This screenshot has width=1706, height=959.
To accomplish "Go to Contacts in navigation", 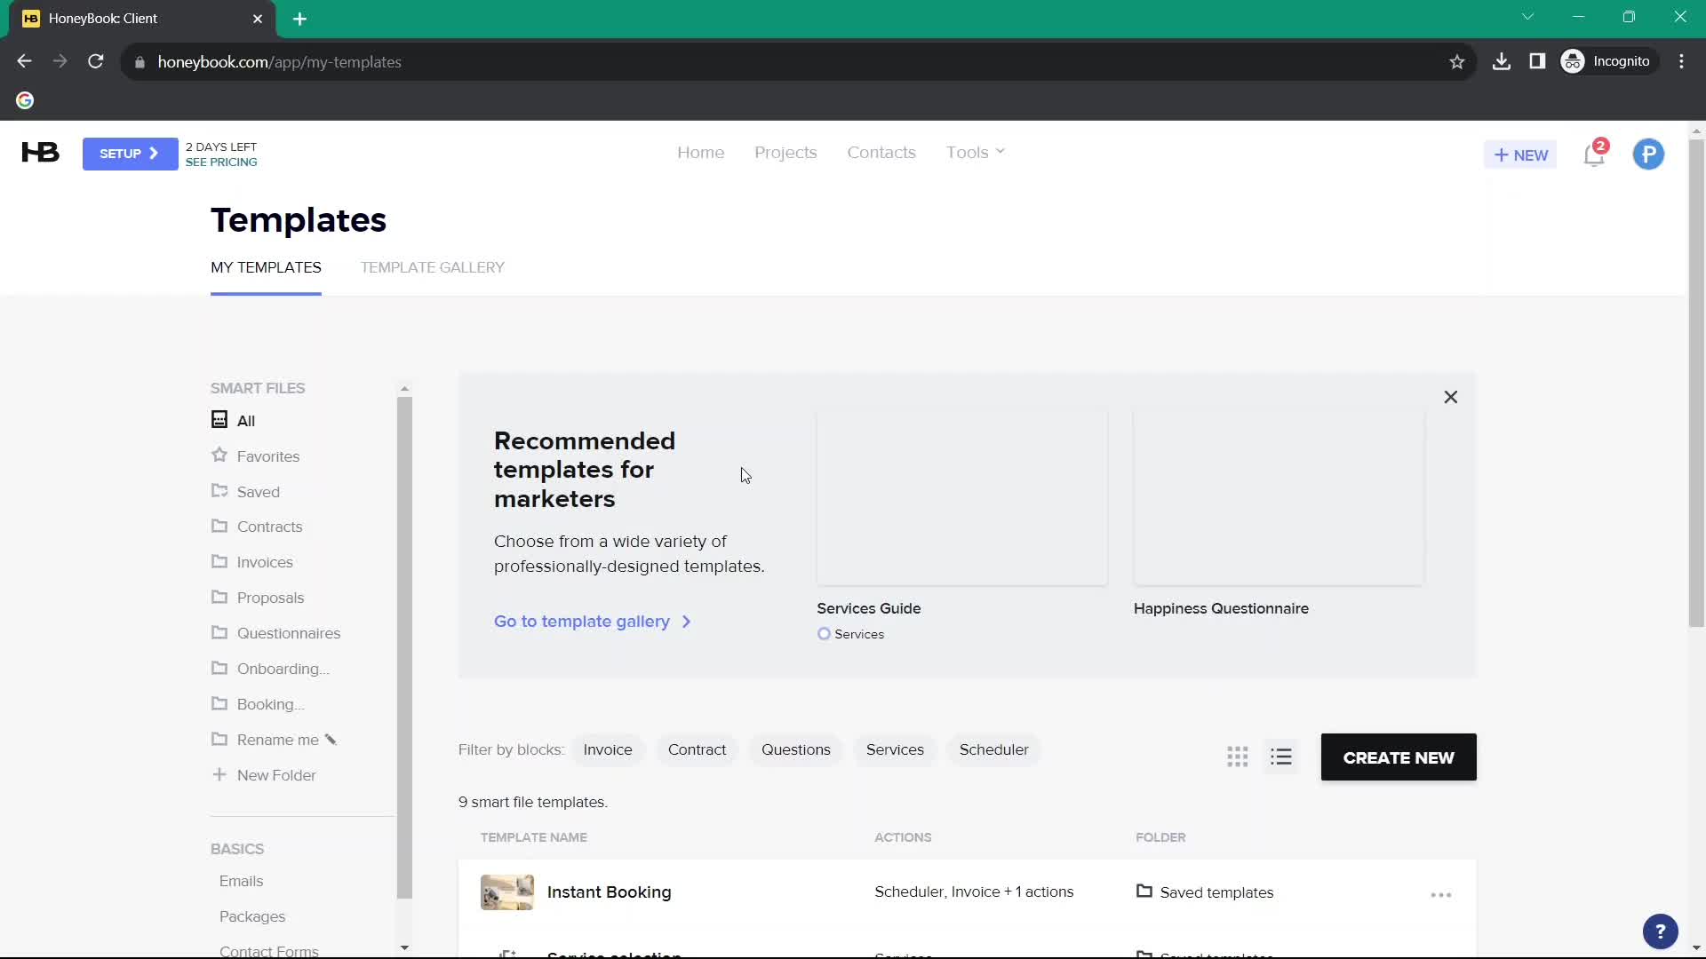I will (881, 153).
